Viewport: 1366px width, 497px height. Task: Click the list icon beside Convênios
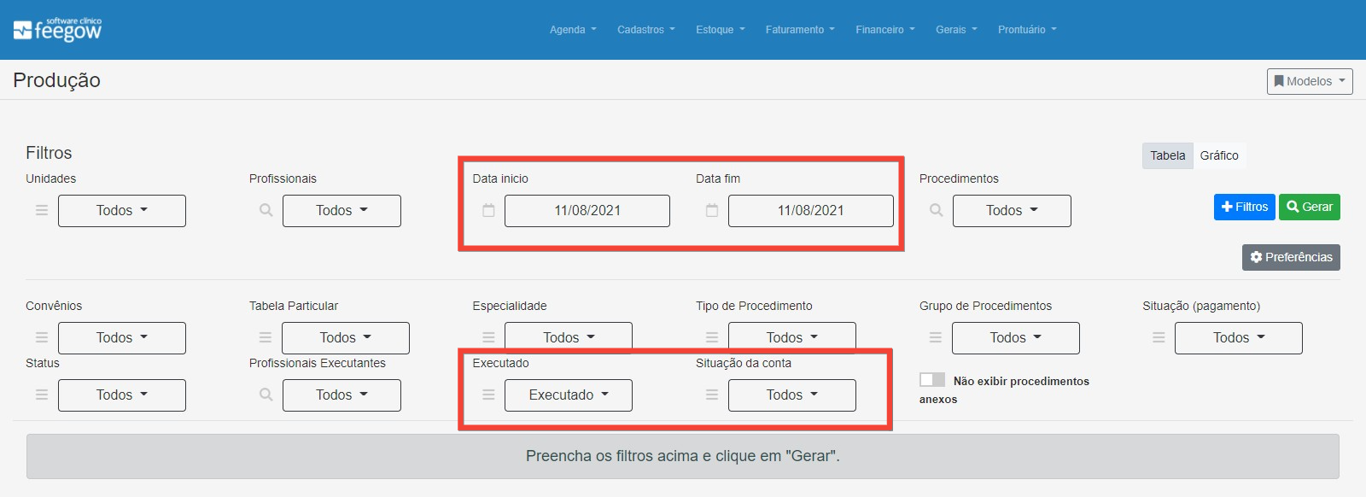tap(41, 337)
